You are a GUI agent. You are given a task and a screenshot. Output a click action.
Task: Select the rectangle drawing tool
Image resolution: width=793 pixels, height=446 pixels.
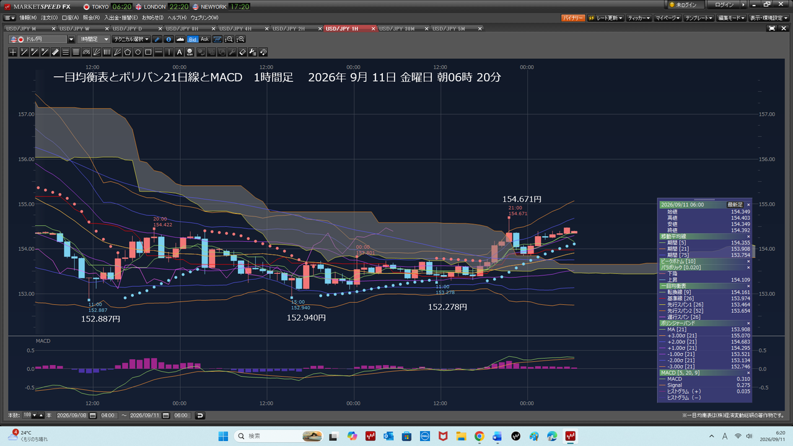pos(148,52)
